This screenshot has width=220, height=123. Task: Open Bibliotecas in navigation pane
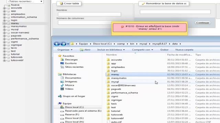69,74
